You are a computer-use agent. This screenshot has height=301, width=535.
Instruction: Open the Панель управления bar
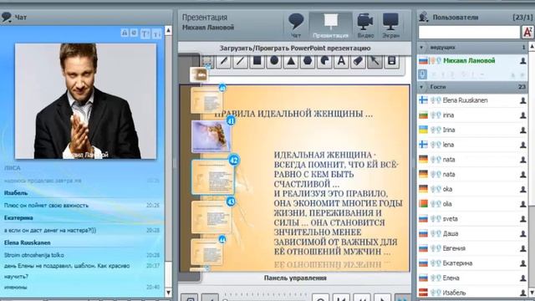click(295, 278)
